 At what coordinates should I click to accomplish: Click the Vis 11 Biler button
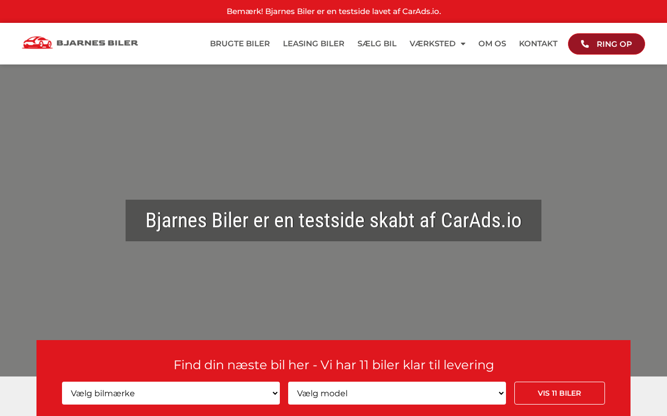tap(560, 393)
